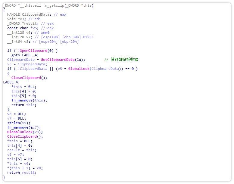Click the fn_memmove(&v7) call

point(23,127)
